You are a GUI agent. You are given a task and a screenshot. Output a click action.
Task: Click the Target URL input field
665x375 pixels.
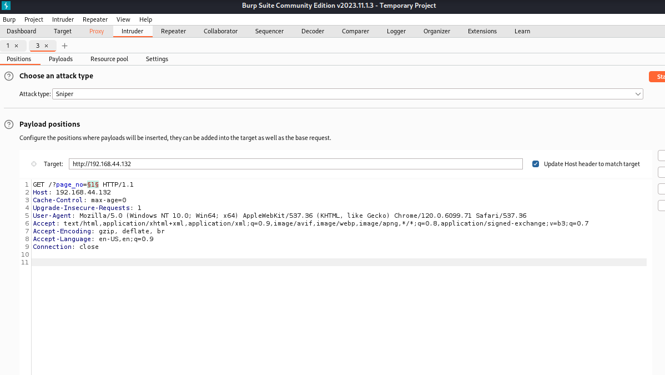coord(296,164)
